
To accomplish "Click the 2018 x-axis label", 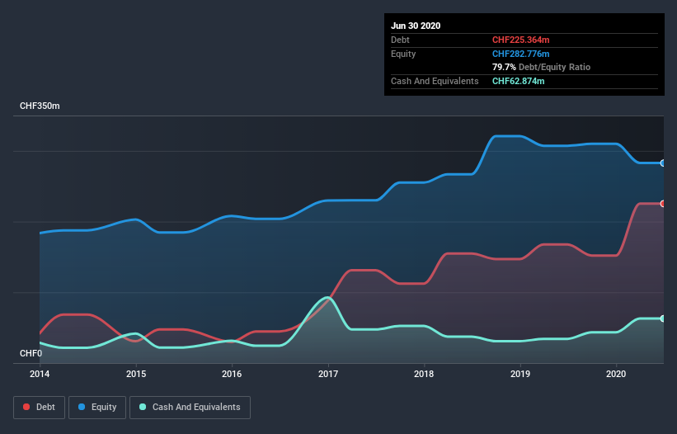I will [424, 374].
